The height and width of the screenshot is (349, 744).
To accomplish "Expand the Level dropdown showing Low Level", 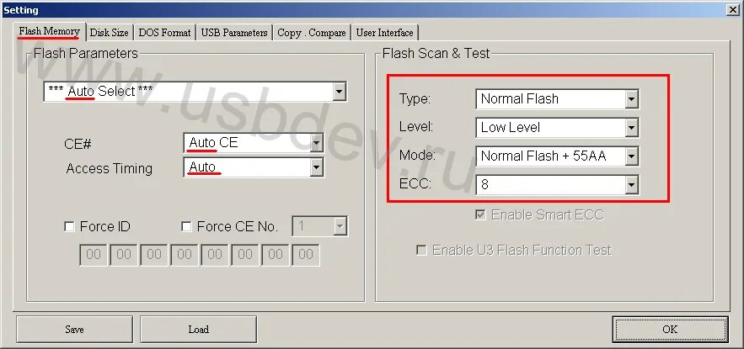I will (x=557, y=127).
